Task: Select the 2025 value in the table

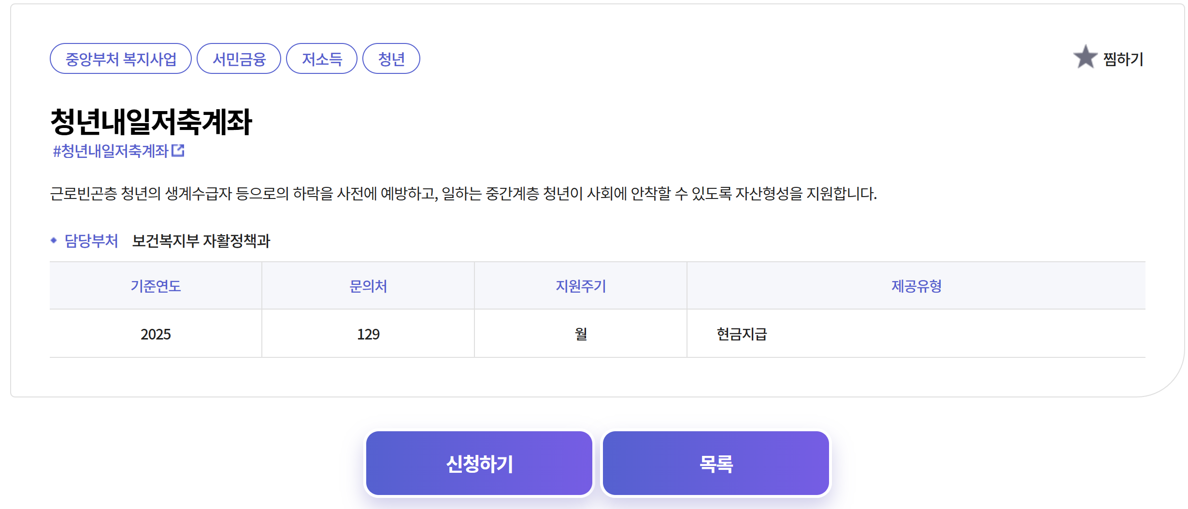Action: coord(156,334)
